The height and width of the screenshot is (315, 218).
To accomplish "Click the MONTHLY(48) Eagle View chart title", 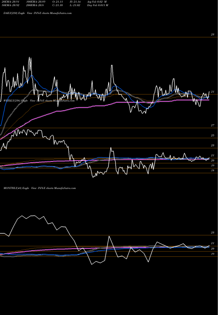I will [40, 188].
